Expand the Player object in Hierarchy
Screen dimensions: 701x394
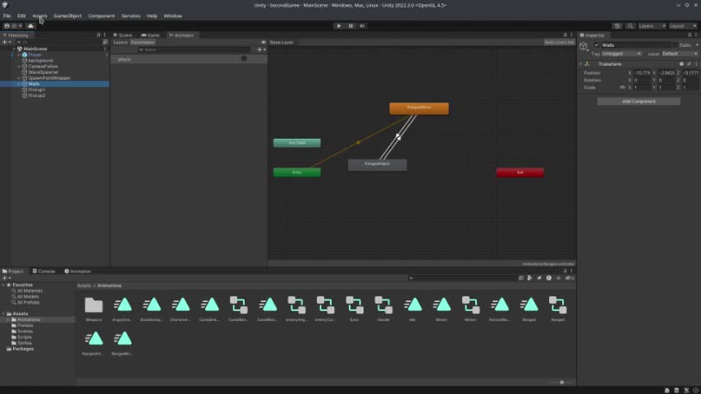coord(18,55)
